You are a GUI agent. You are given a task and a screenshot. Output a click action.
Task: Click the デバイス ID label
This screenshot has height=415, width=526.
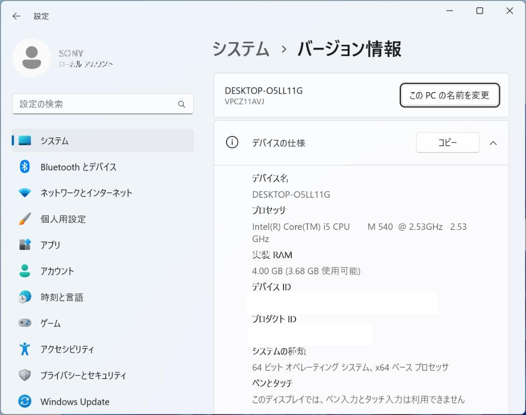click(x=271, y=287)
